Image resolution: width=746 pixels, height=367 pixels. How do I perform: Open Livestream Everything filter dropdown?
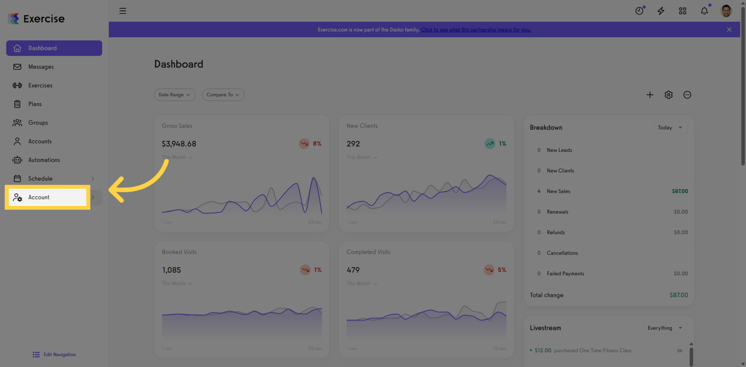click(665, 328)
